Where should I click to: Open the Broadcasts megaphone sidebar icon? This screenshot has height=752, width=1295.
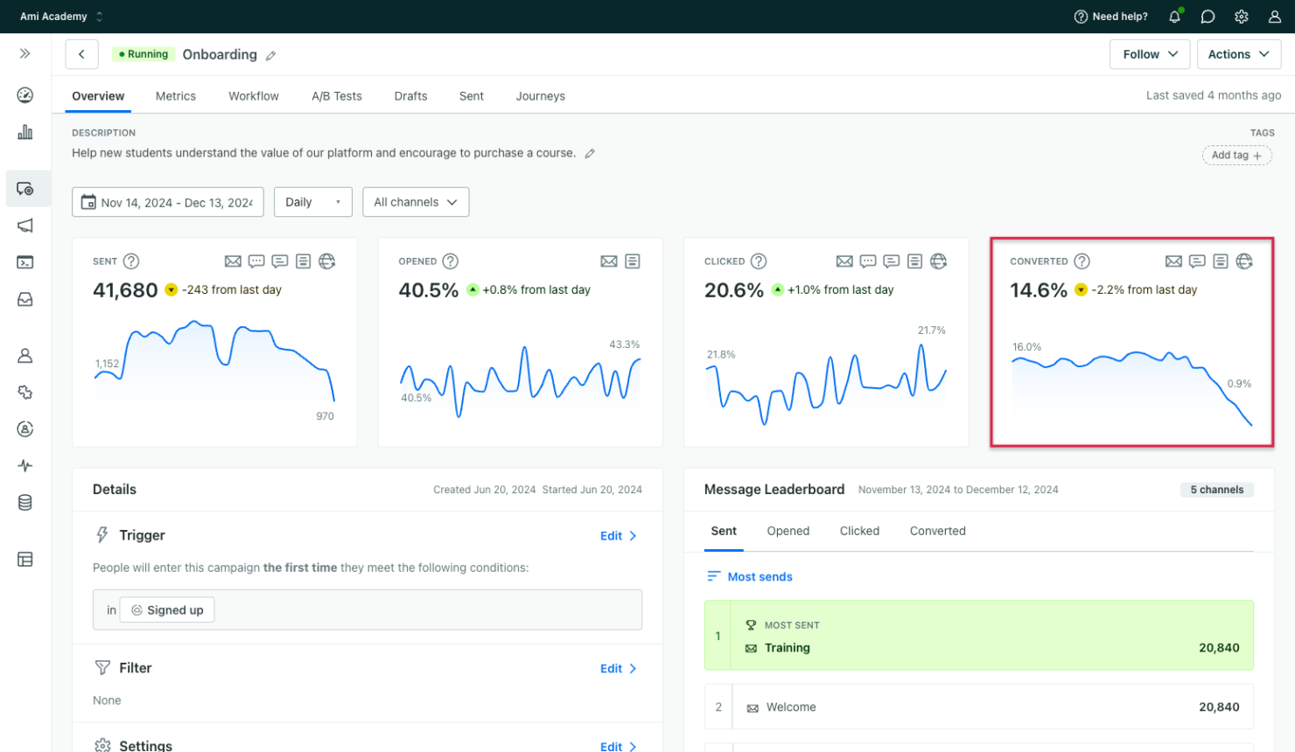(x=25, y=226)
